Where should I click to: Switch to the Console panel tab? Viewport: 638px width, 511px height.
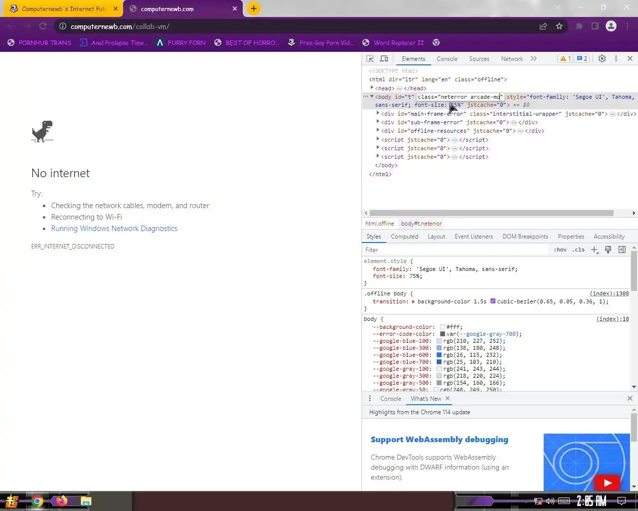[447, 59]
